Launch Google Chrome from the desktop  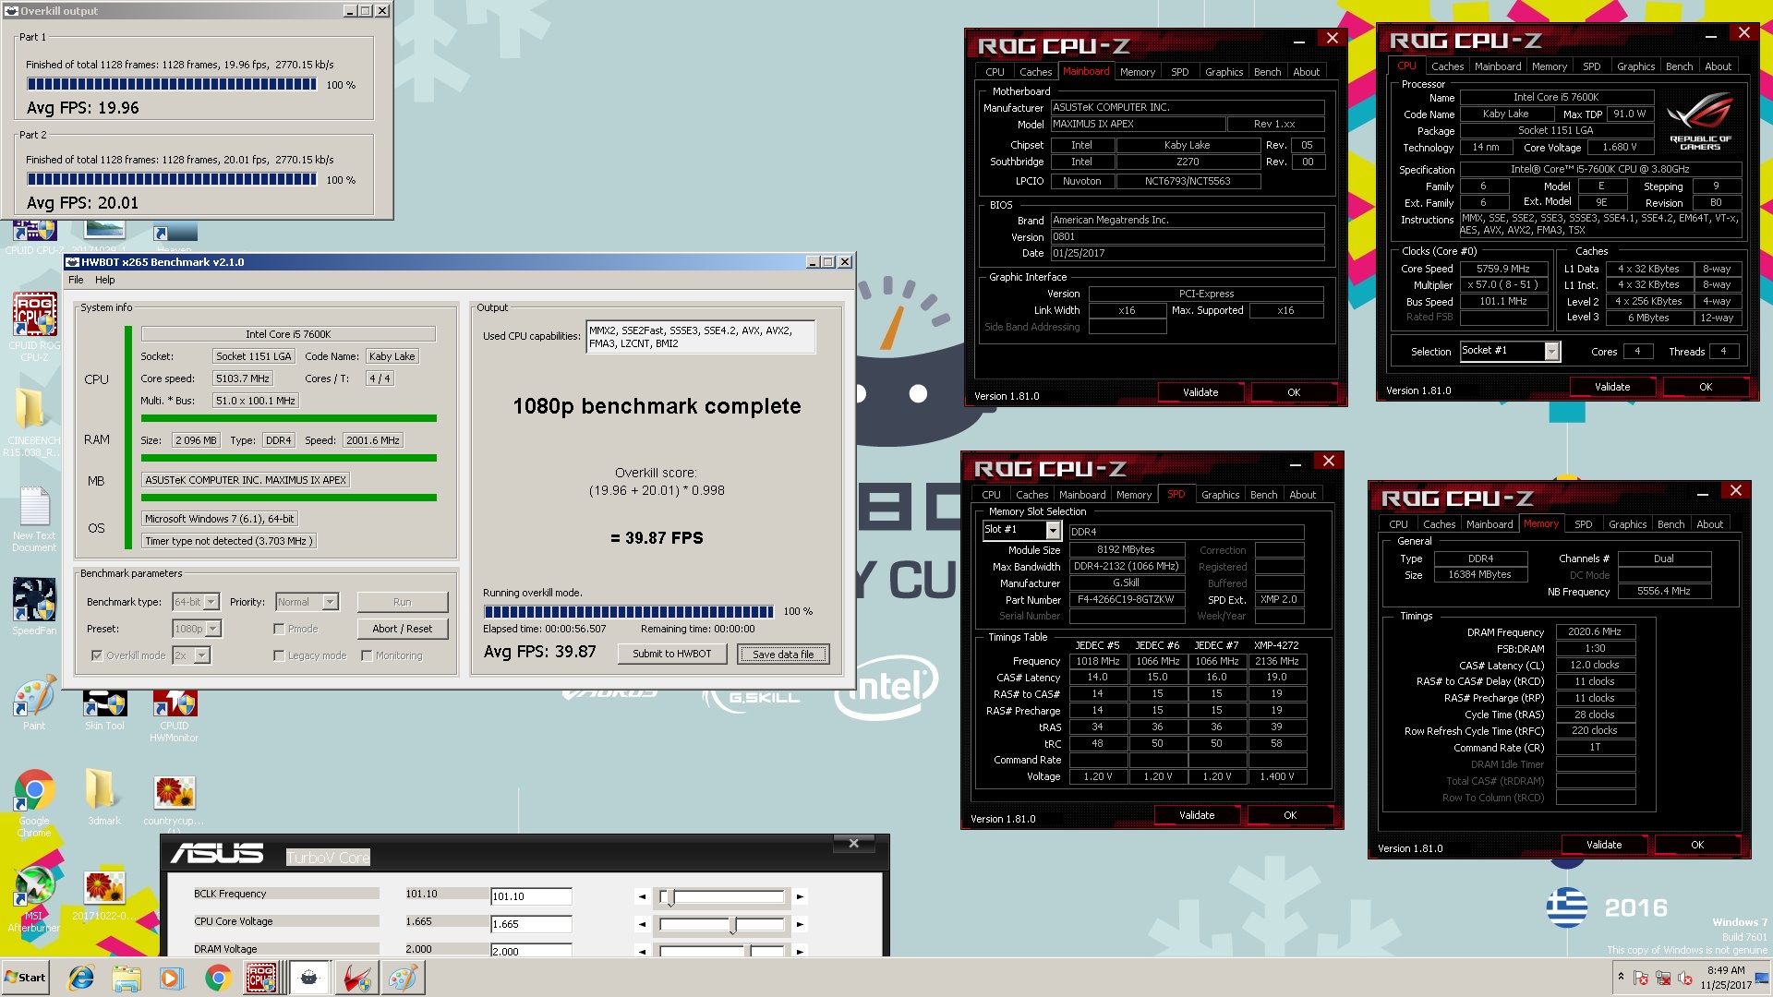(34, 803)
